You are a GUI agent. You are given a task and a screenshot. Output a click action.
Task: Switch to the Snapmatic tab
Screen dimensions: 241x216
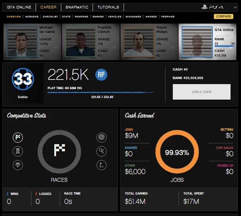(x=77, y=7)
